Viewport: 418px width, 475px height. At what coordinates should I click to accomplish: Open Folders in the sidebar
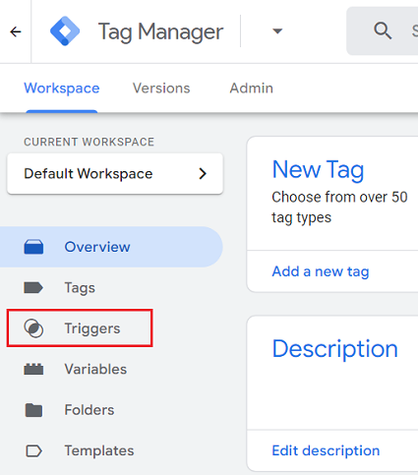[90, 410]
